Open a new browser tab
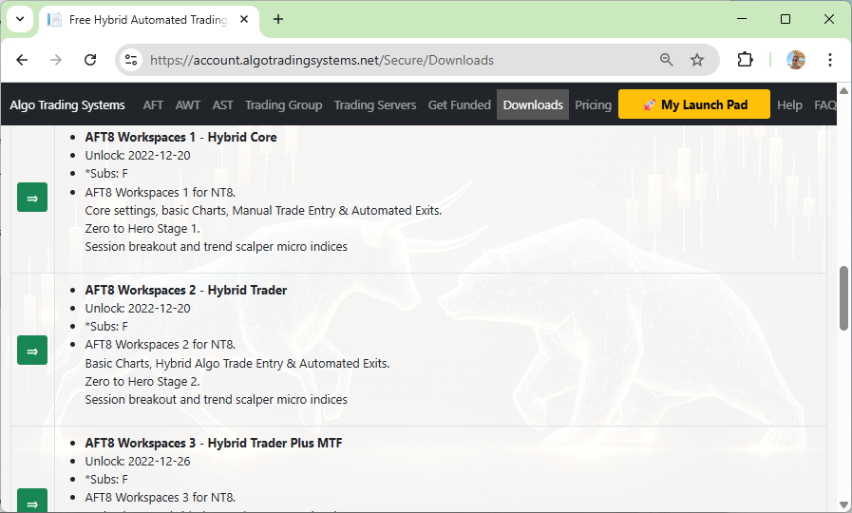 click(278, 20)
